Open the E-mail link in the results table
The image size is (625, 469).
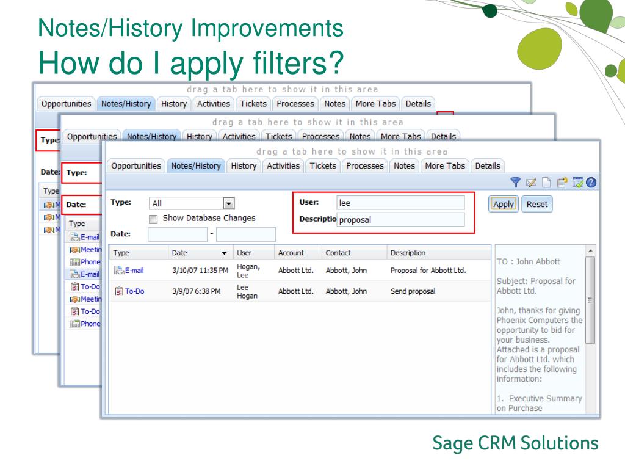click(x=134, y=271)
